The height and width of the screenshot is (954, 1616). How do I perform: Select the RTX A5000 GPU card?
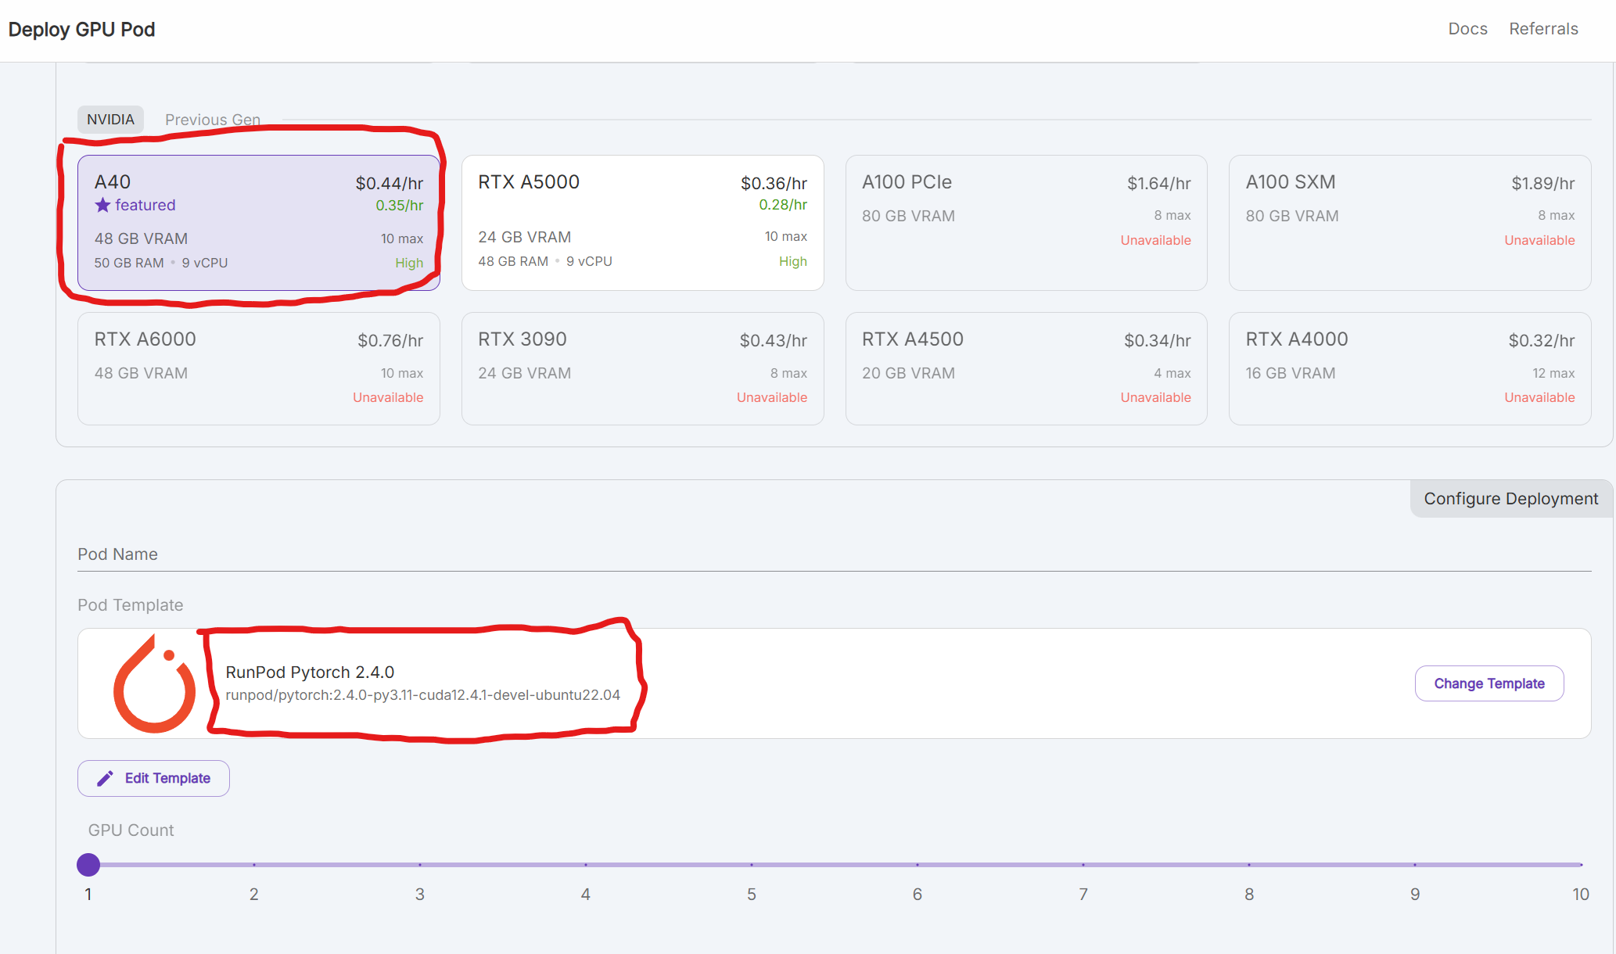[x=642, y=223]
